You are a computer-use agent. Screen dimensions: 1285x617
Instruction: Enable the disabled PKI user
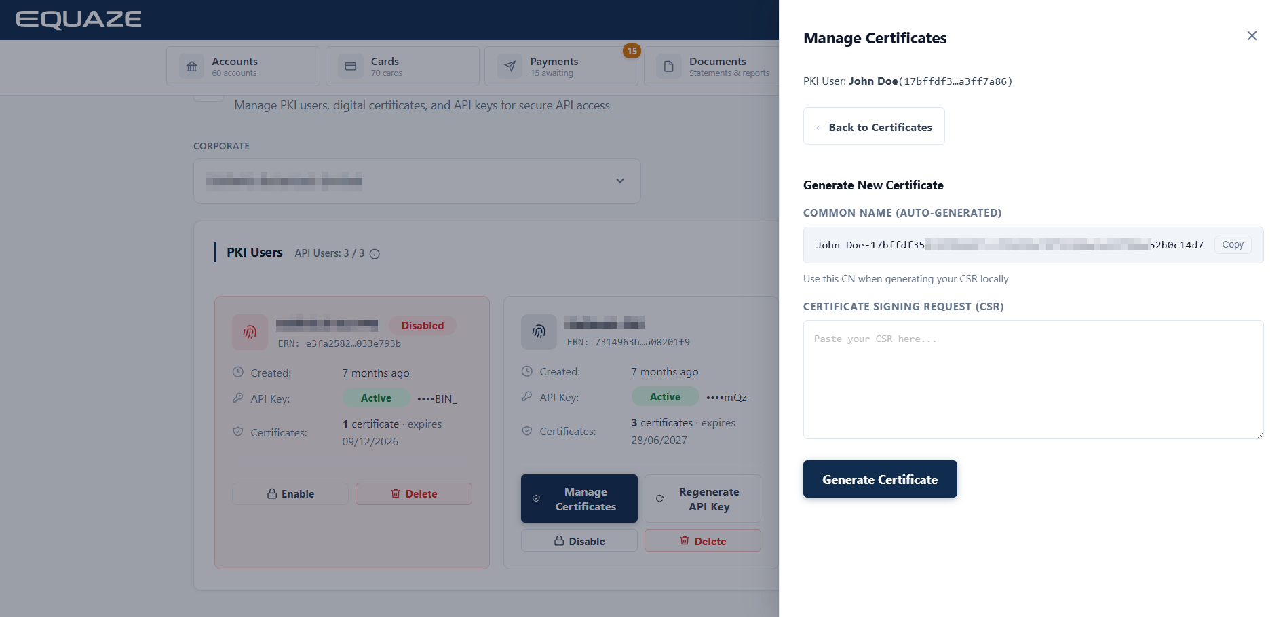290,493
